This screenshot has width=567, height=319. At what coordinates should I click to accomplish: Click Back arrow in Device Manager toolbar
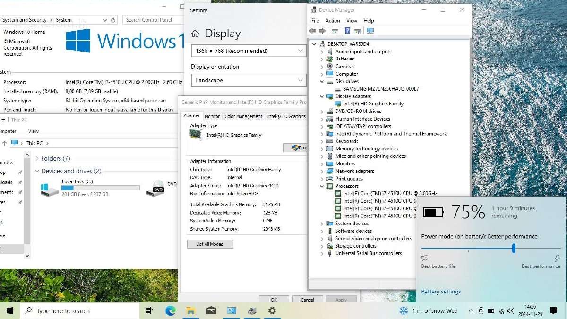313,31
